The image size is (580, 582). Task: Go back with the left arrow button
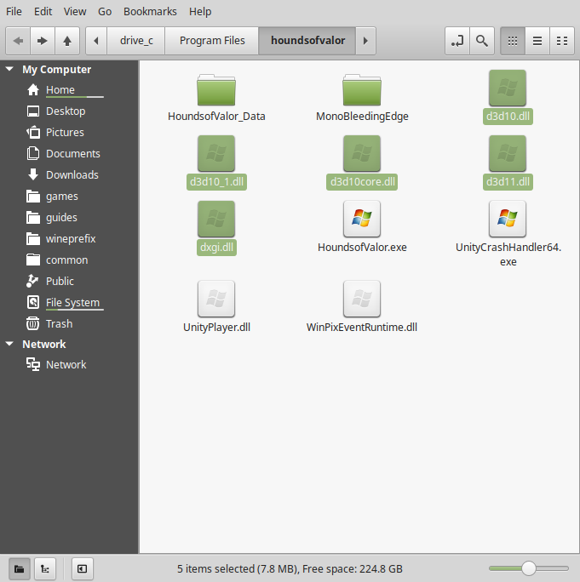point(18,41)
